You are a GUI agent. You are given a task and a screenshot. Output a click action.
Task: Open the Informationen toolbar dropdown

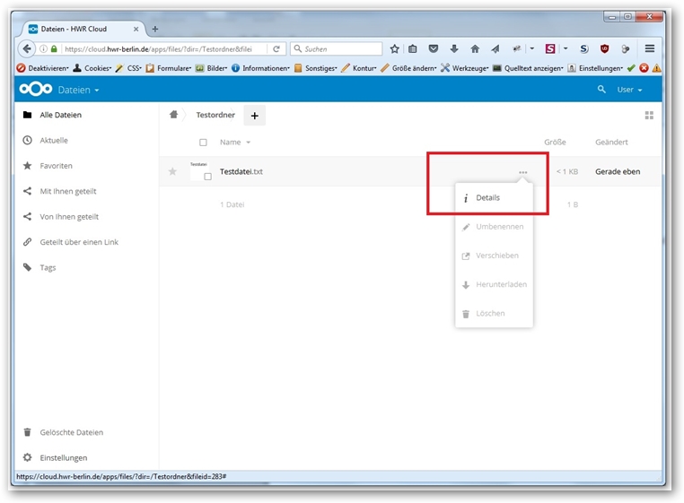click(x=260, y=68)
